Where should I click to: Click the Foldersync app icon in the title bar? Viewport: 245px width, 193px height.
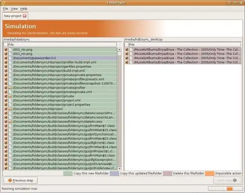click(3, 3)
